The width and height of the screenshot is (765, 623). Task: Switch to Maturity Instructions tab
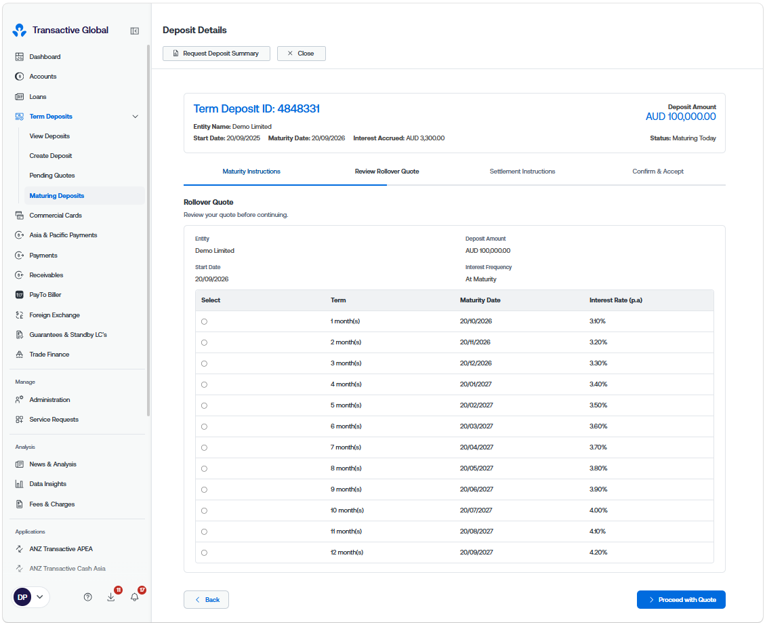[x=251, y=172]
